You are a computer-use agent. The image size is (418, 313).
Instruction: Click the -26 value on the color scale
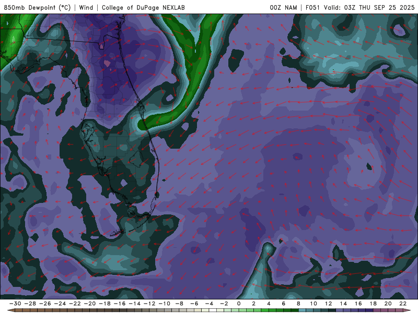[x=45, y=304]
